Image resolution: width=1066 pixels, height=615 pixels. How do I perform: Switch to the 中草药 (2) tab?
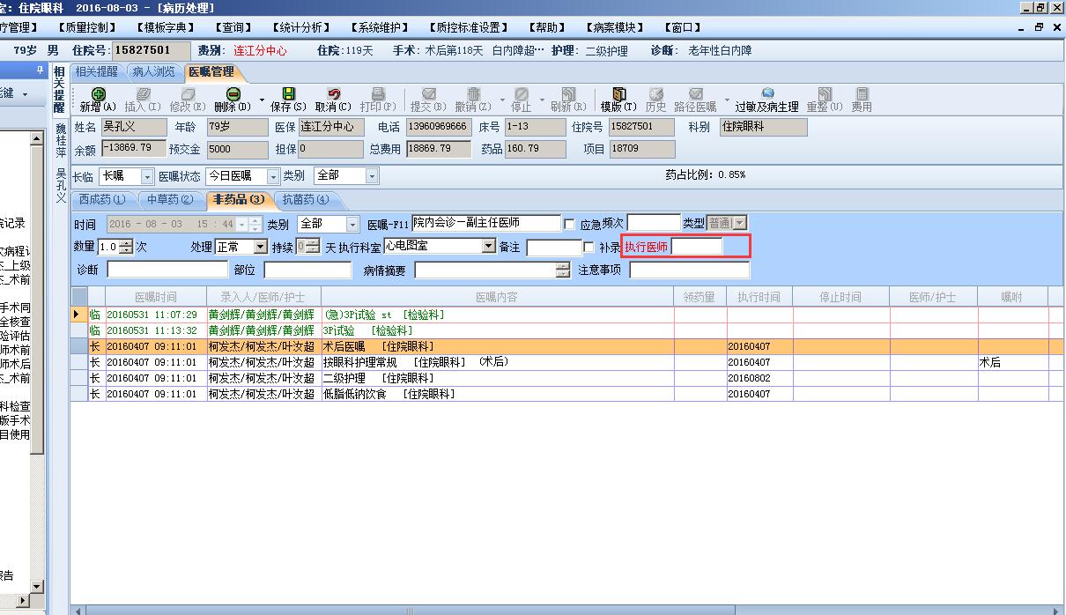point(169,200)
